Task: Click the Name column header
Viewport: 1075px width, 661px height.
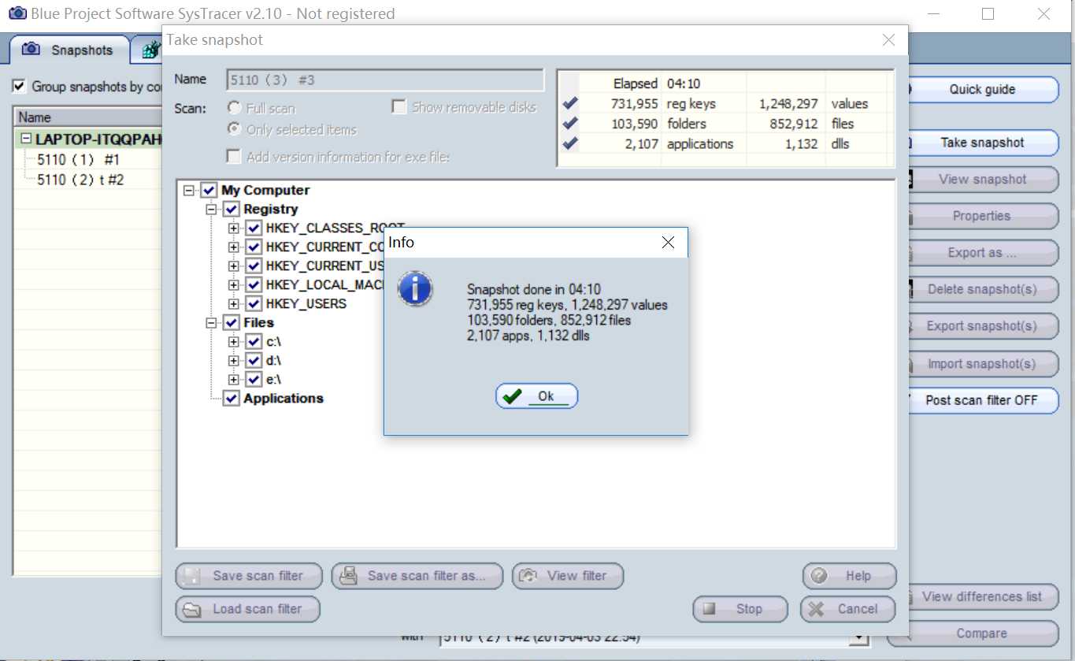Action: coord(88,117)
